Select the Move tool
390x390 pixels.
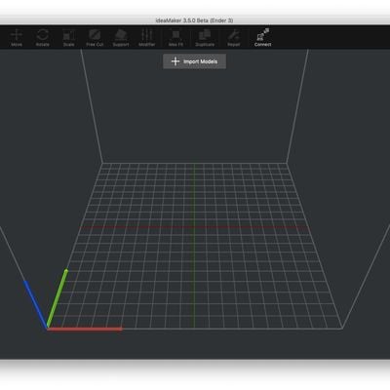pos(17,37)
